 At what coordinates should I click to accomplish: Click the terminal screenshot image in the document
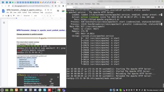[x=42, y=50]
